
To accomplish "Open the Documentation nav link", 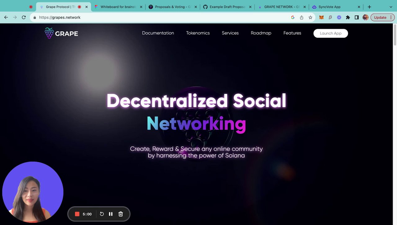I will [158, 33].
